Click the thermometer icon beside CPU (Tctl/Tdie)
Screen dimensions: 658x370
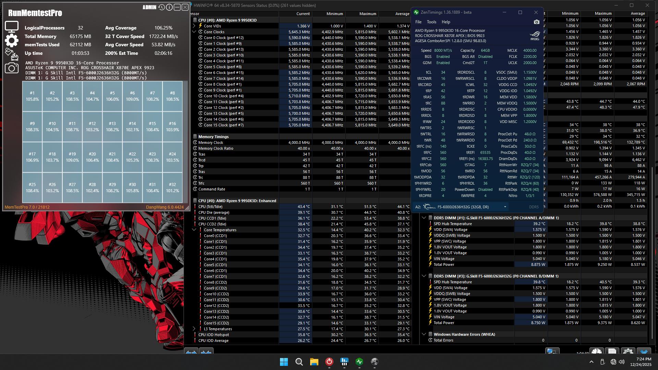[195, 207]
